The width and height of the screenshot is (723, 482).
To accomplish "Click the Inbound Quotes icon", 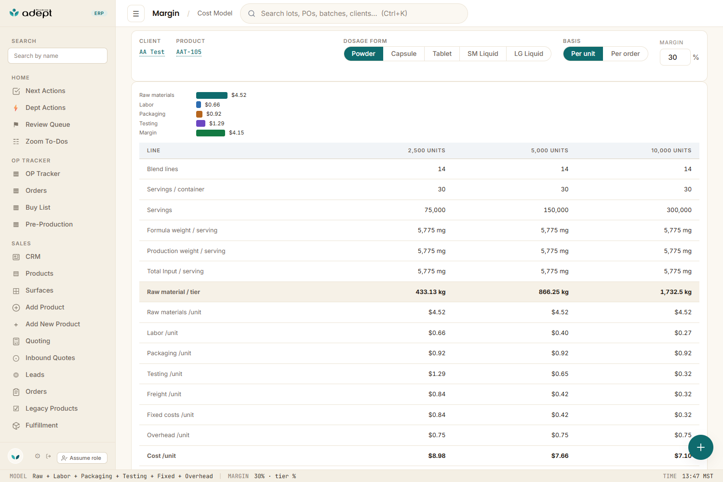I will (16, 358).
